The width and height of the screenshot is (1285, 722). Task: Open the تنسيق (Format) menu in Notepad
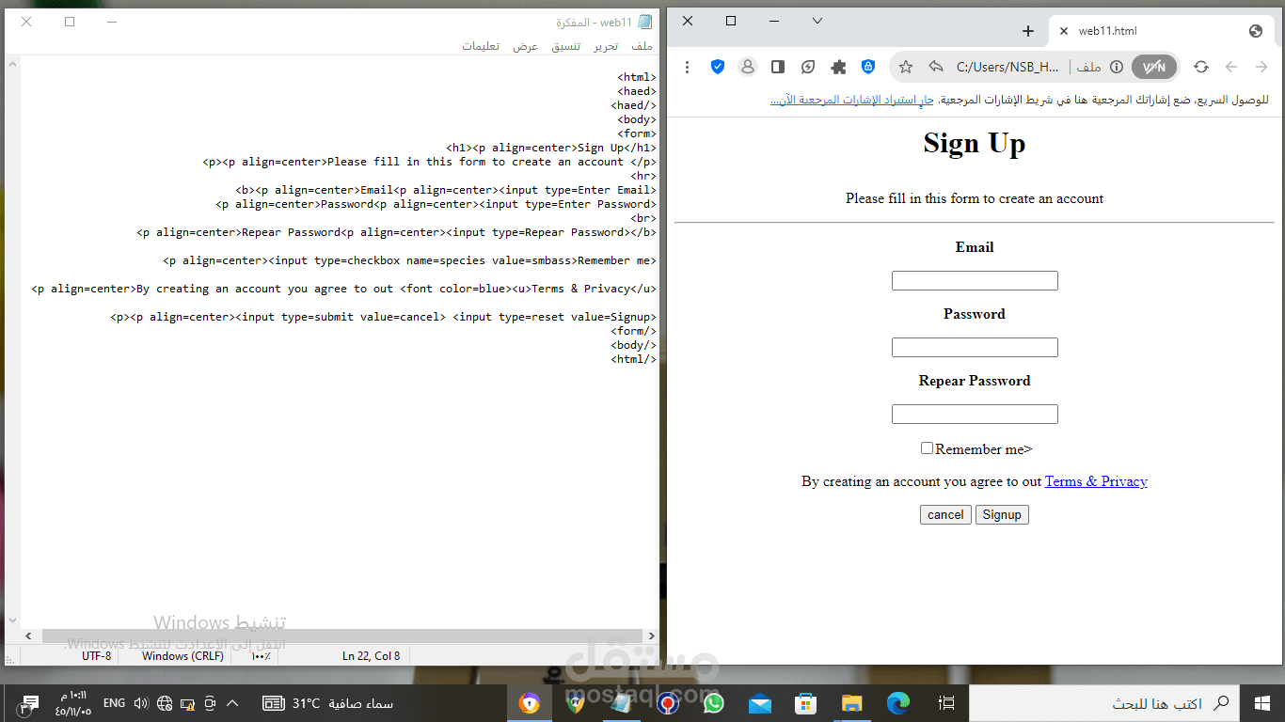click(x=565, y=46)
